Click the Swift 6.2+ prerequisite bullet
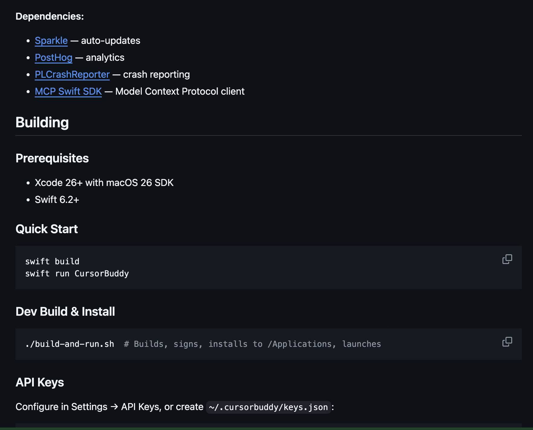 [57, 199]
